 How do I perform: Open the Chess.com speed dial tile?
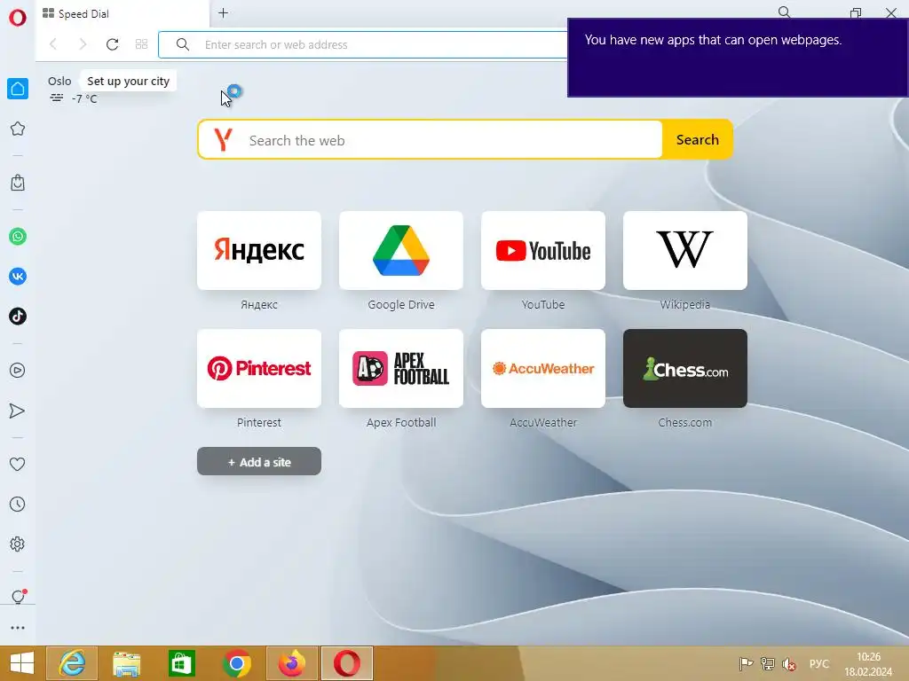pos(685,368)
